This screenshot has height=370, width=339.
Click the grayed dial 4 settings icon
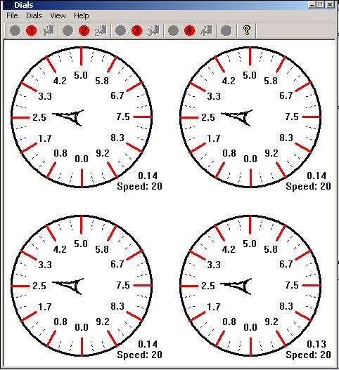point(206,31)
